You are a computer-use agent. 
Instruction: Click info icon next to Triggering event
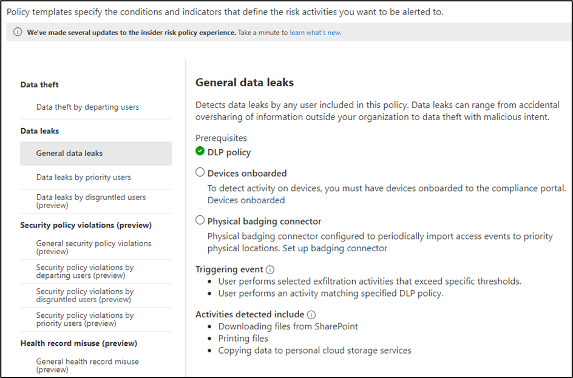(x=271, y=269)
